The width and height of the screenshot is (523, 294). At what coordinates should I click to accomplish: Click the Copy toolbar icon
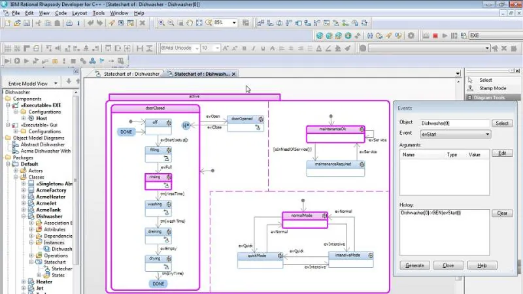(x=48, y=23)
